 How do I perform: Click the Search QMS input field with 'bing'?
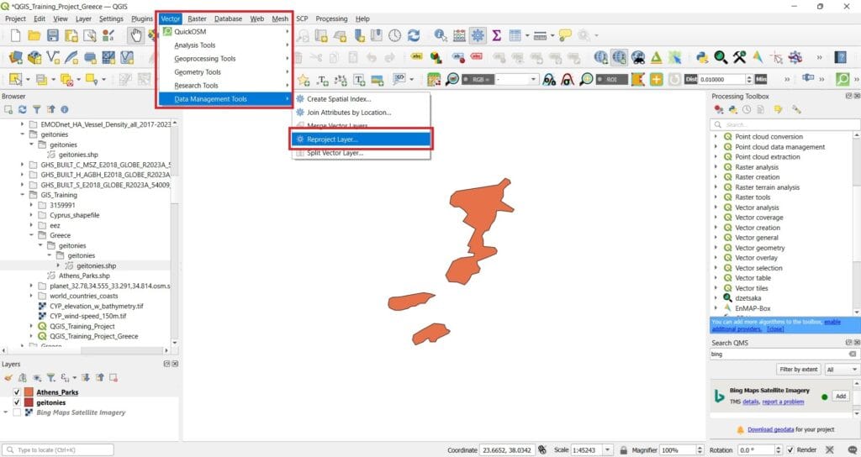(784, 355)
